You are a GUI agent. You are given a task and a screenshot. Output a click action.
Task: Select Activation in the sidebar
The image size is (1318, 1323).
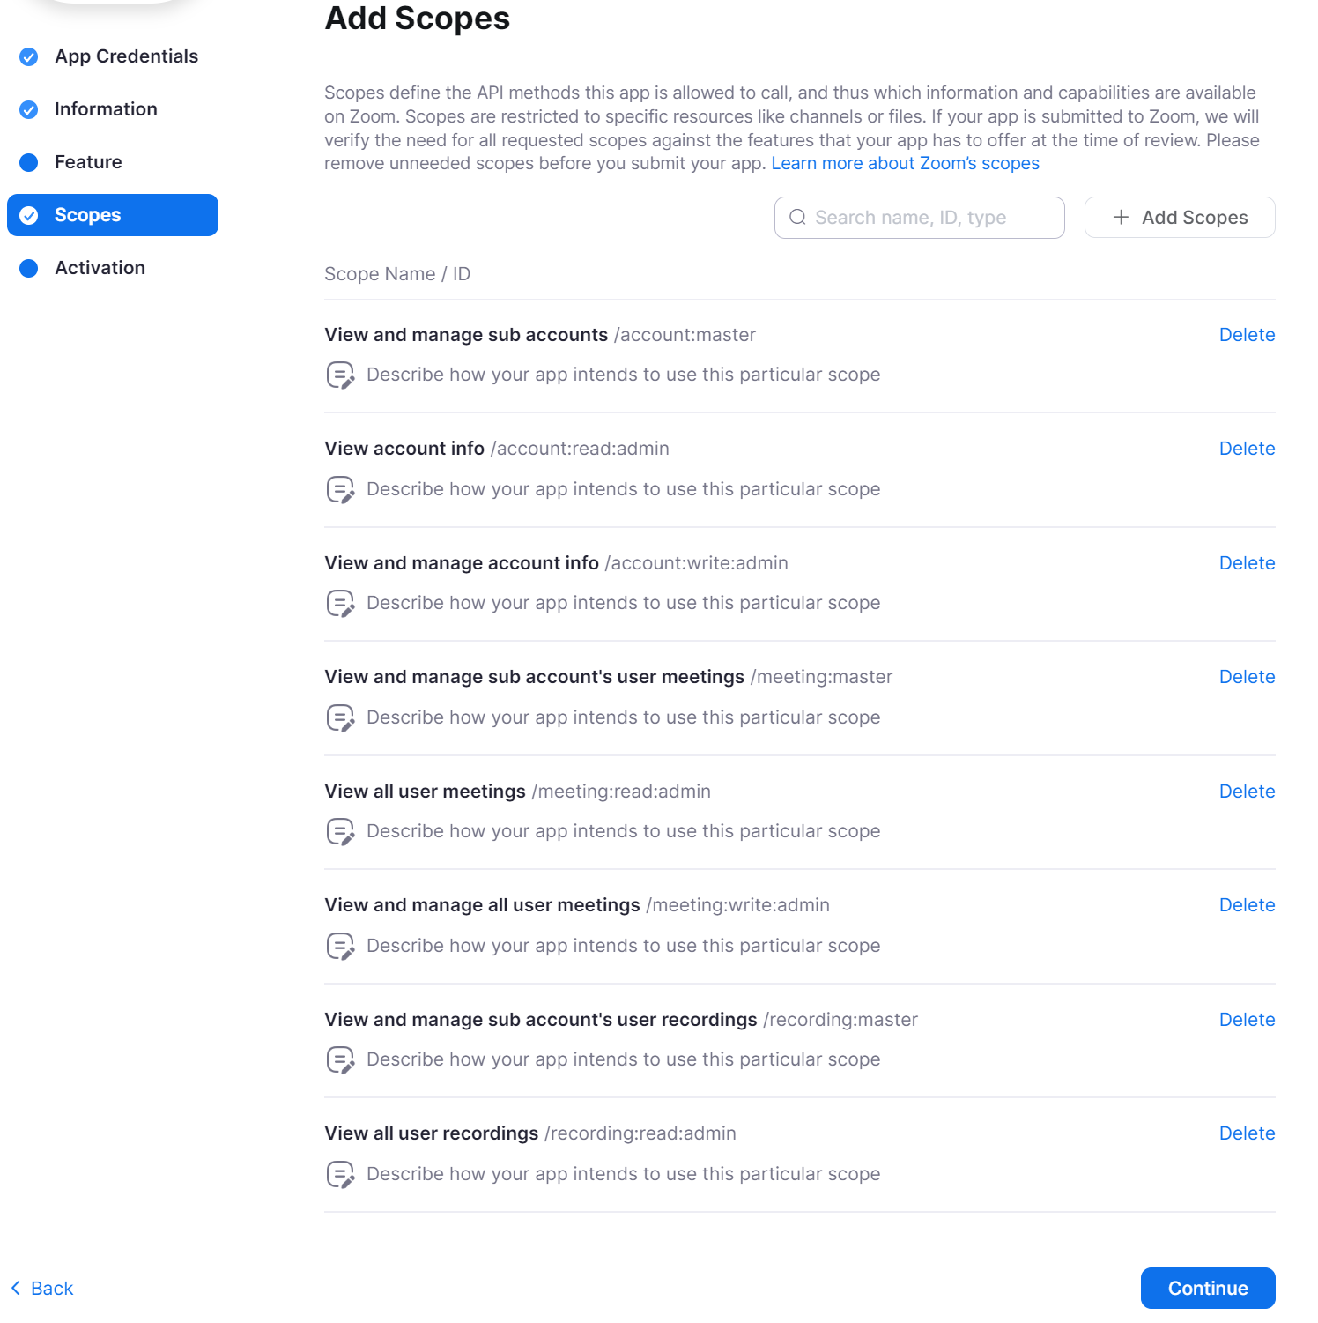[100, 267]
